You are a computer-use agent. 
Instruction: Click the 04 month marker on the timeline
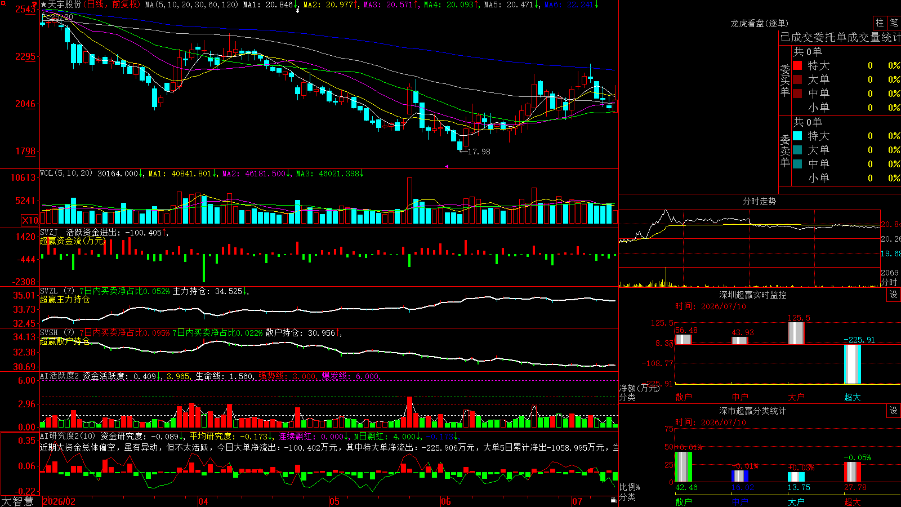tap(203, 501)
